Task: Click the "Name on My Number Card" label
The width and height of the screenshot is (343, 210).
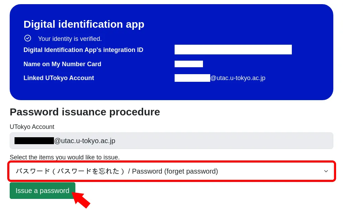Action: point(62,64)
